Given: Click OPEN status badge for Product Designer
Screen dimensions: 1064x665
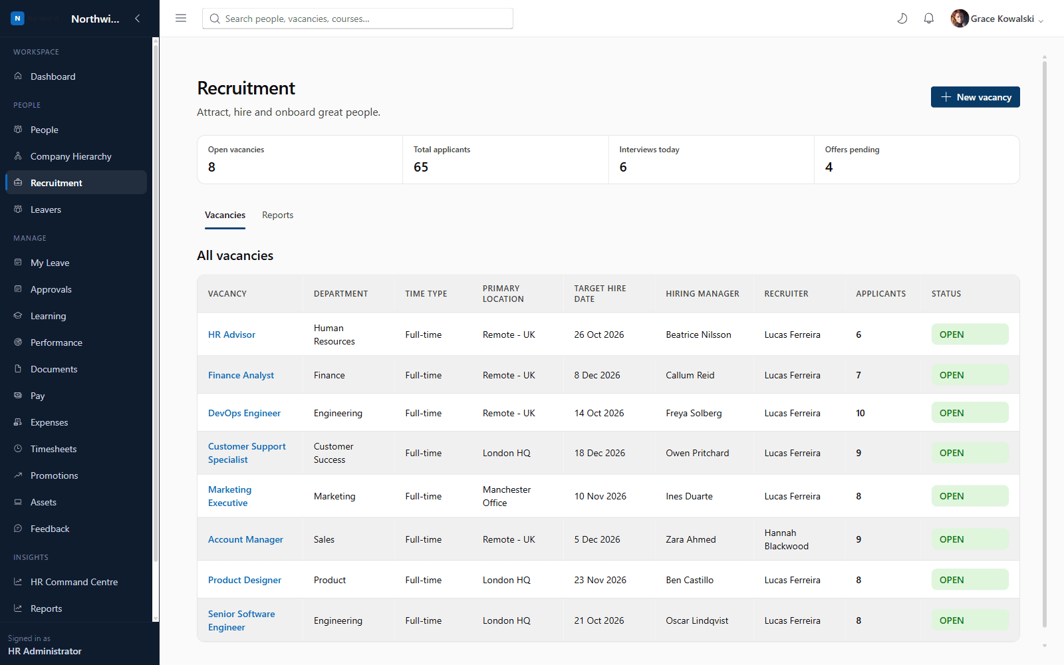Looking at the screenshot, I should pyautogui.click(x=970, y=580).
